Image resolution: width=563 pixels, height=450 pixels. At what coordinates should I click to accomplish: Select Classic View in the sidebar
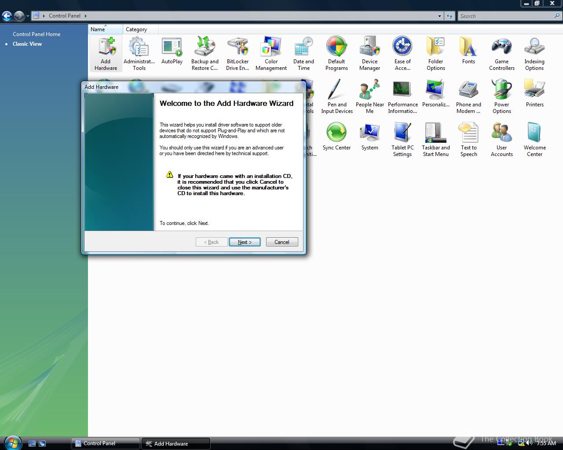tap(27, 44)
